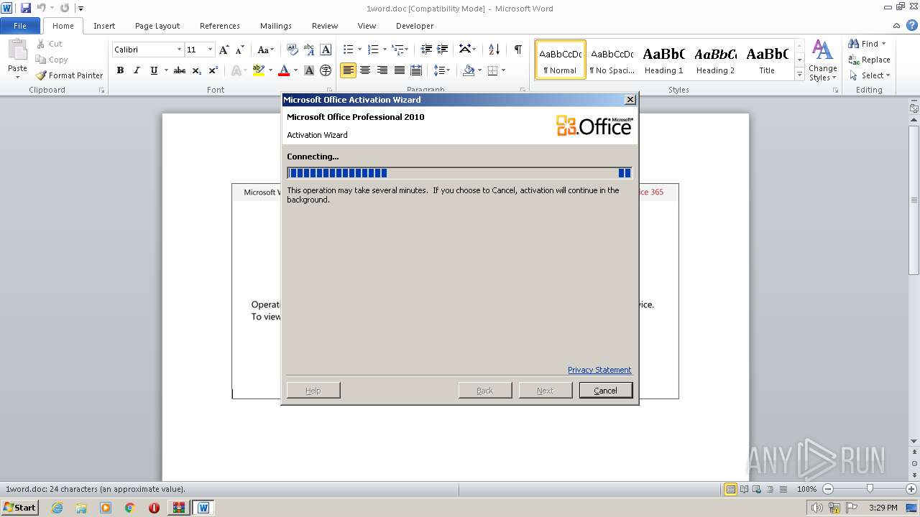Switch to Print Layout view icon

pos(731,489)
